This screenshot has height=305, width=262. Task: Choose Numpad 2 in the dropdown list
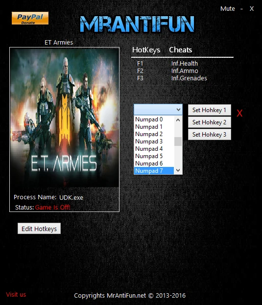click(x=154, y=134)
